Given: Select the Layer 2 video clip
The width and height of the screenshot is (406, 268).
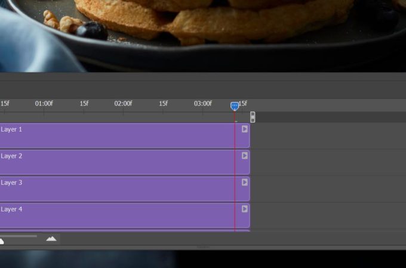Looking at the screenshot, I should tap(125, 162).
